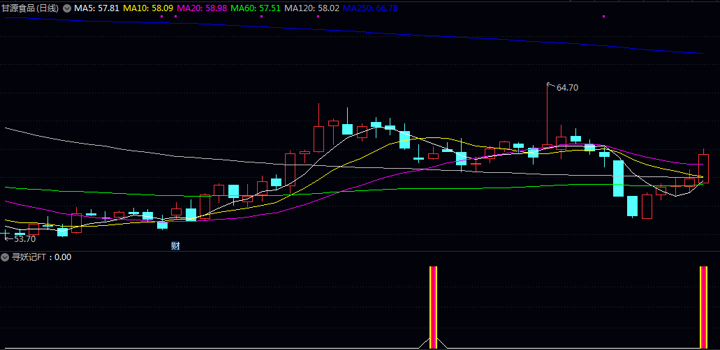
Task: Click the 64.70 high price label
Action: 567,88
